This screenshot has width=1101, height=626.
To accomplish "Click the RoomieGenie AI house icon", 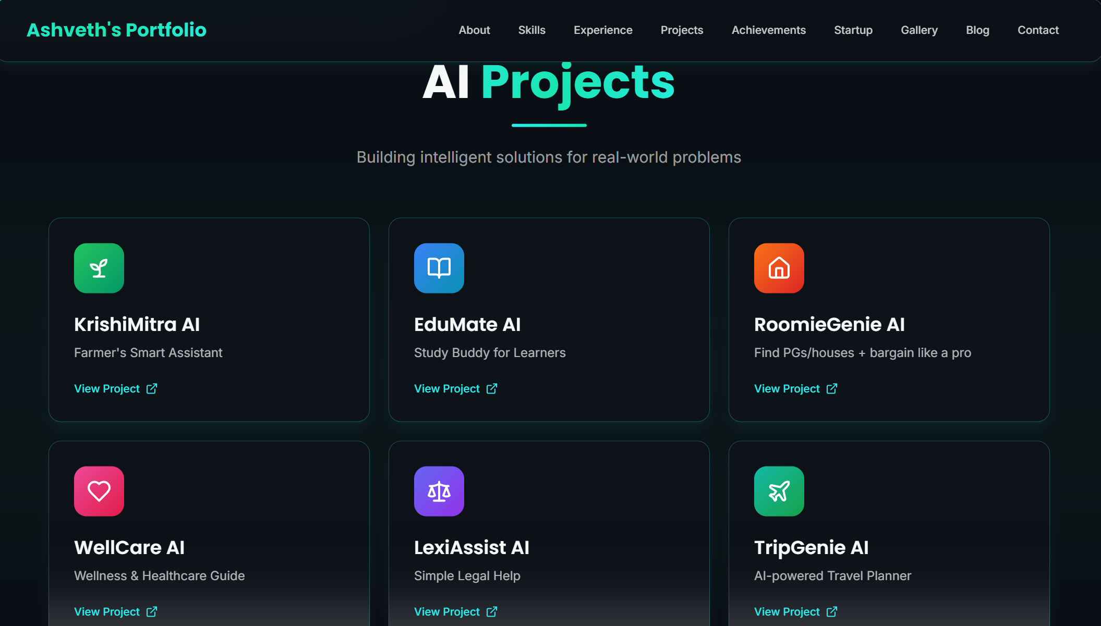I will pyautogui.click(x=779, y=268).
